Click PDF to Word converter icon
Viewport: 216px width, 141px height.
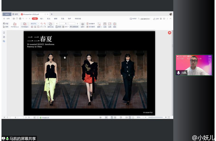coord(15,25)
